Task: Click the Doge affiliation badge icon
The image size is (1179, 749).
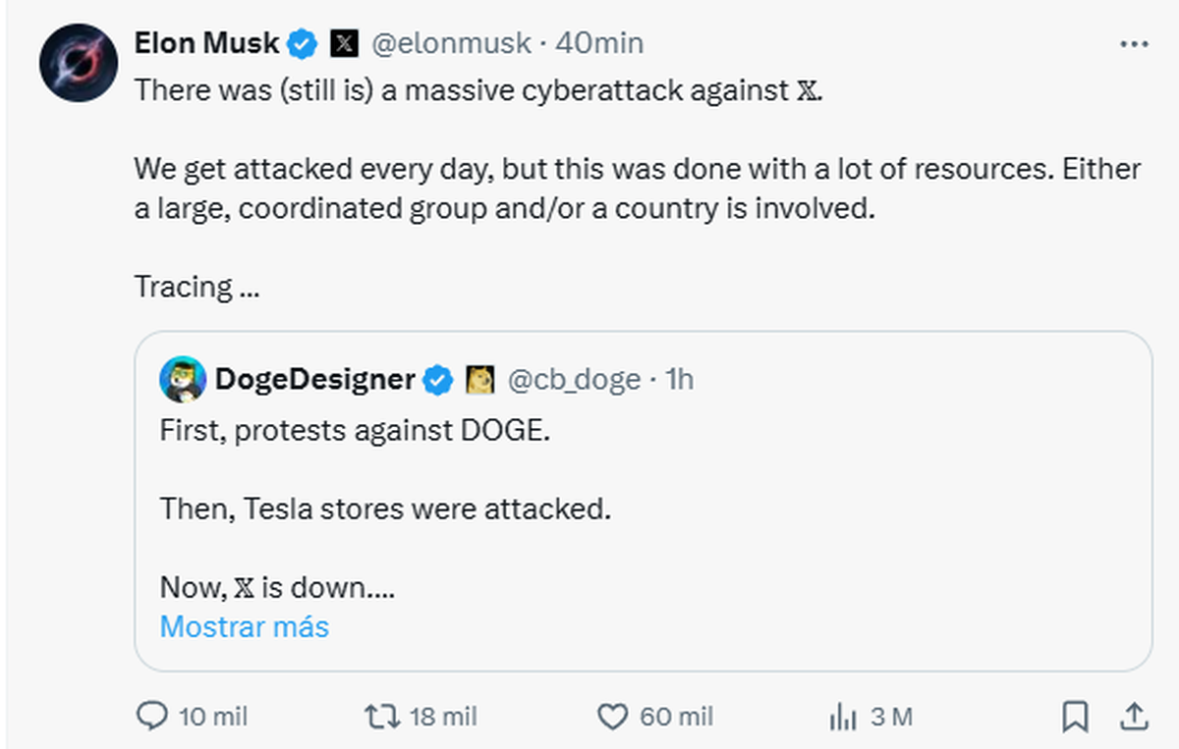Action: click(479, 380)
